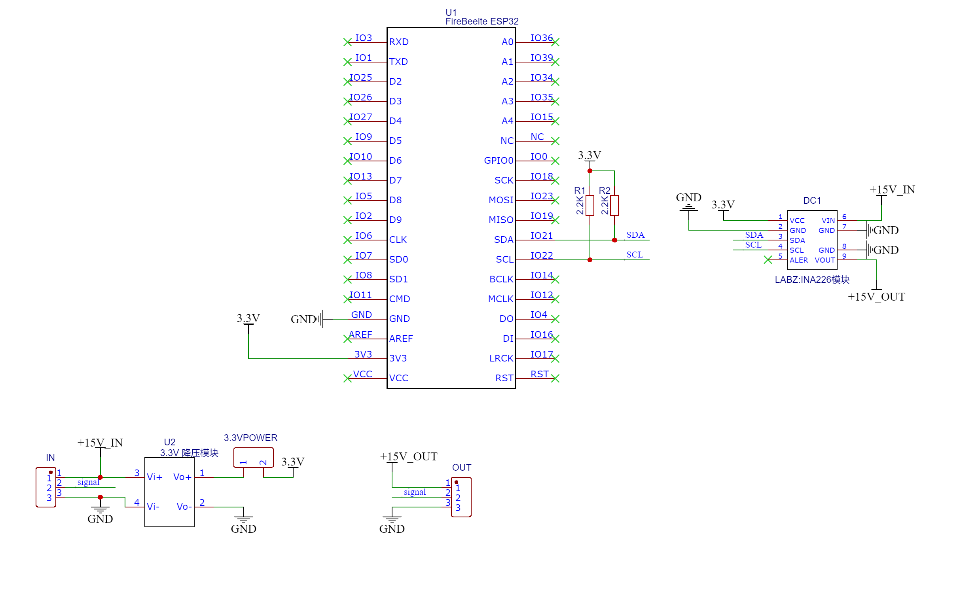The image size is (961, 600).
Task: Select no-connect marker on NC pin
Action: click(x=555, y=141)
